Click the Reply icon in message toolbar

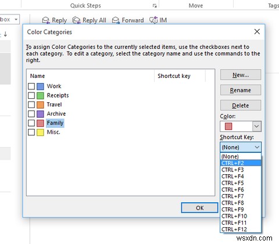click(x=46, y=20)
